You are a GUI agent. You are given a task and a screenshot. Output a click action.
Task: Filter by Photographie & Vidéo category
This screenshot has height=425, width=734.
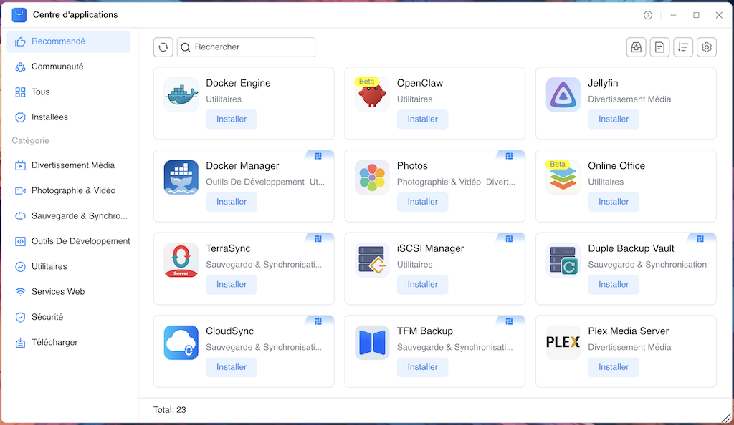[69, 190]
